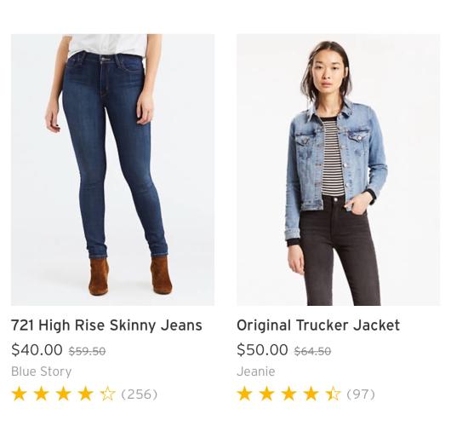Open the 721 High Rise Skinny Jeans photo

(x=112, y=170)
